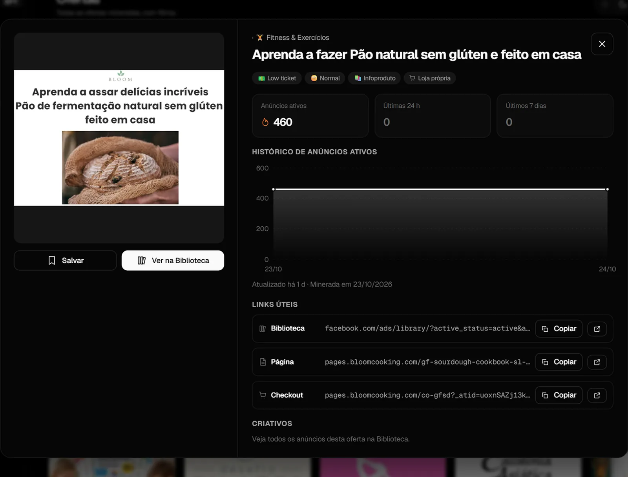The image size is (628, 477).
Task: Click the bookmark icon in Salvar
Action: click(51, 261)
